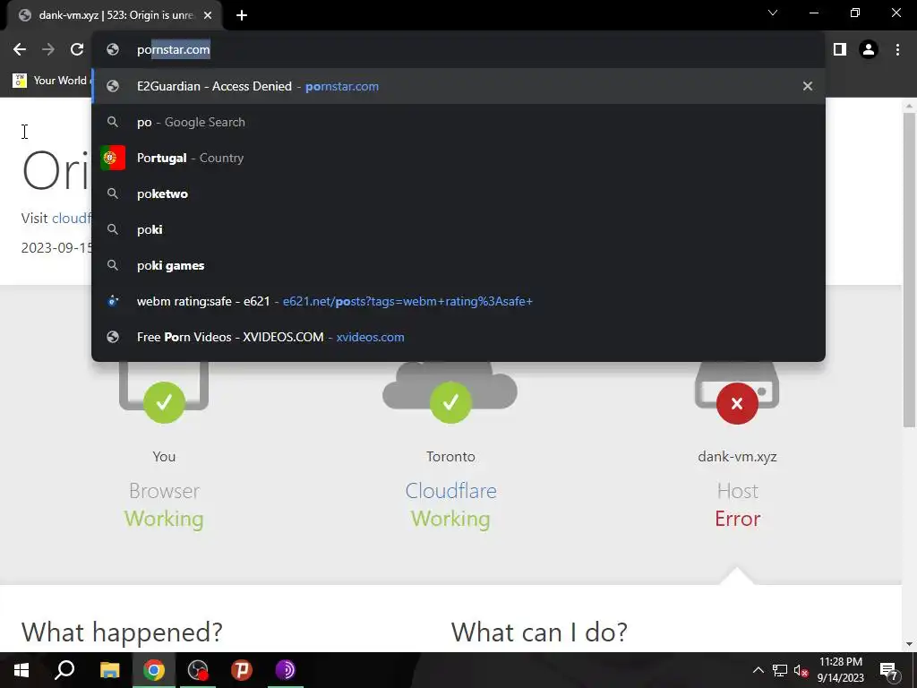Open the Windows Start menu
Screen dimensions: 917x688
[x=21, y=670]
